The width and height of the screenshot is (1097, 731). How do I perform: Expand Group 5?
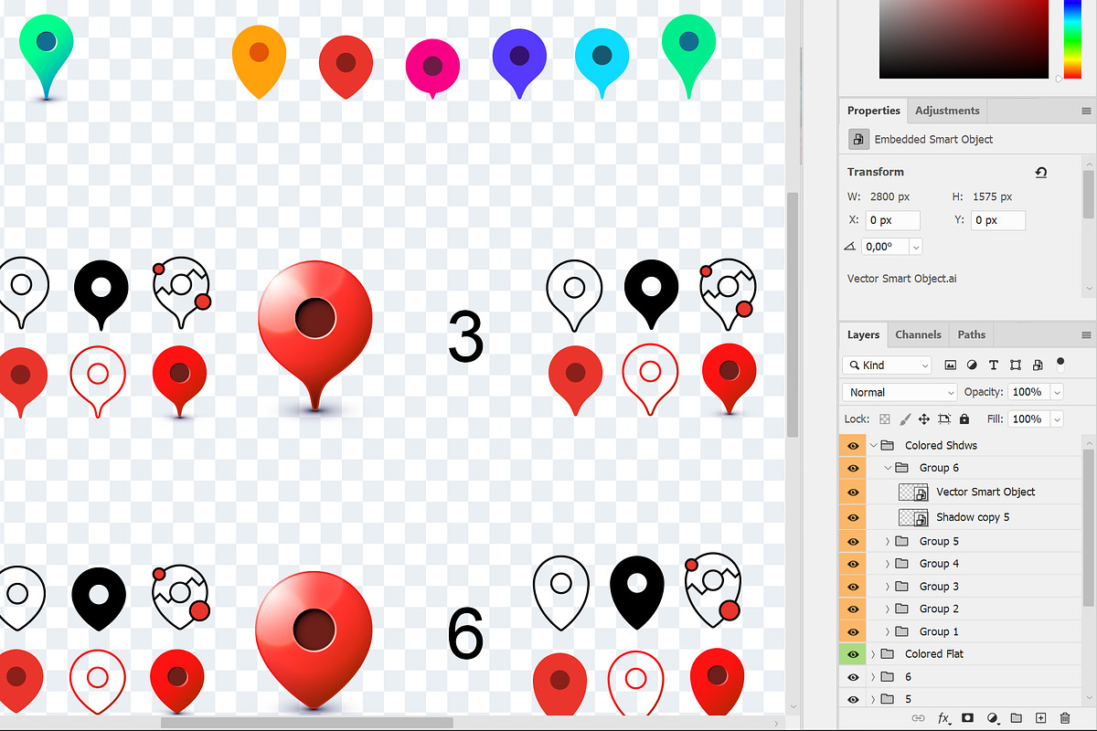tap(888, 541)
